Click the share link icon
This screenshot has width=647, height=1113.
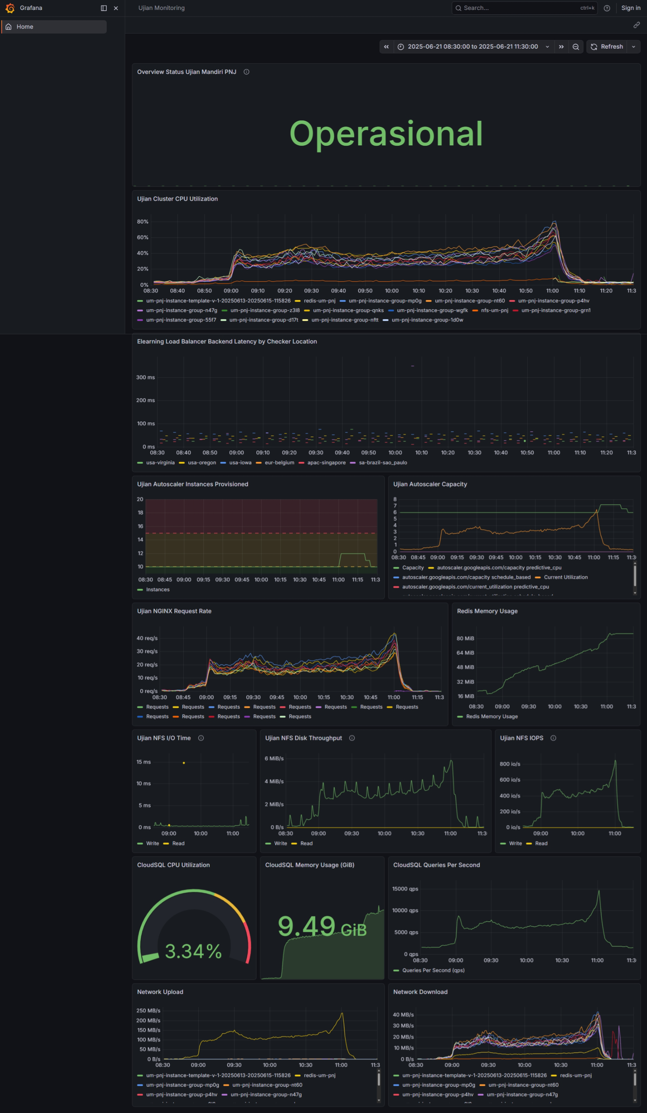pyautogui.click(x=636, y=25)
